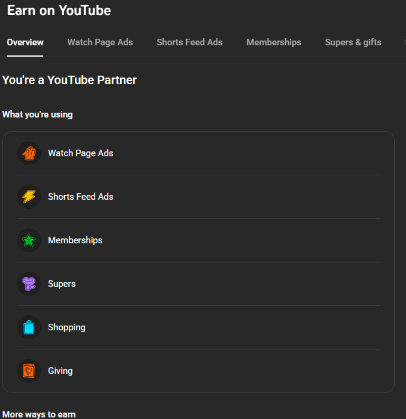Click the Earn on YouTube page title
The width and height of the screenshot is (406, 419).
coord(59,11)
